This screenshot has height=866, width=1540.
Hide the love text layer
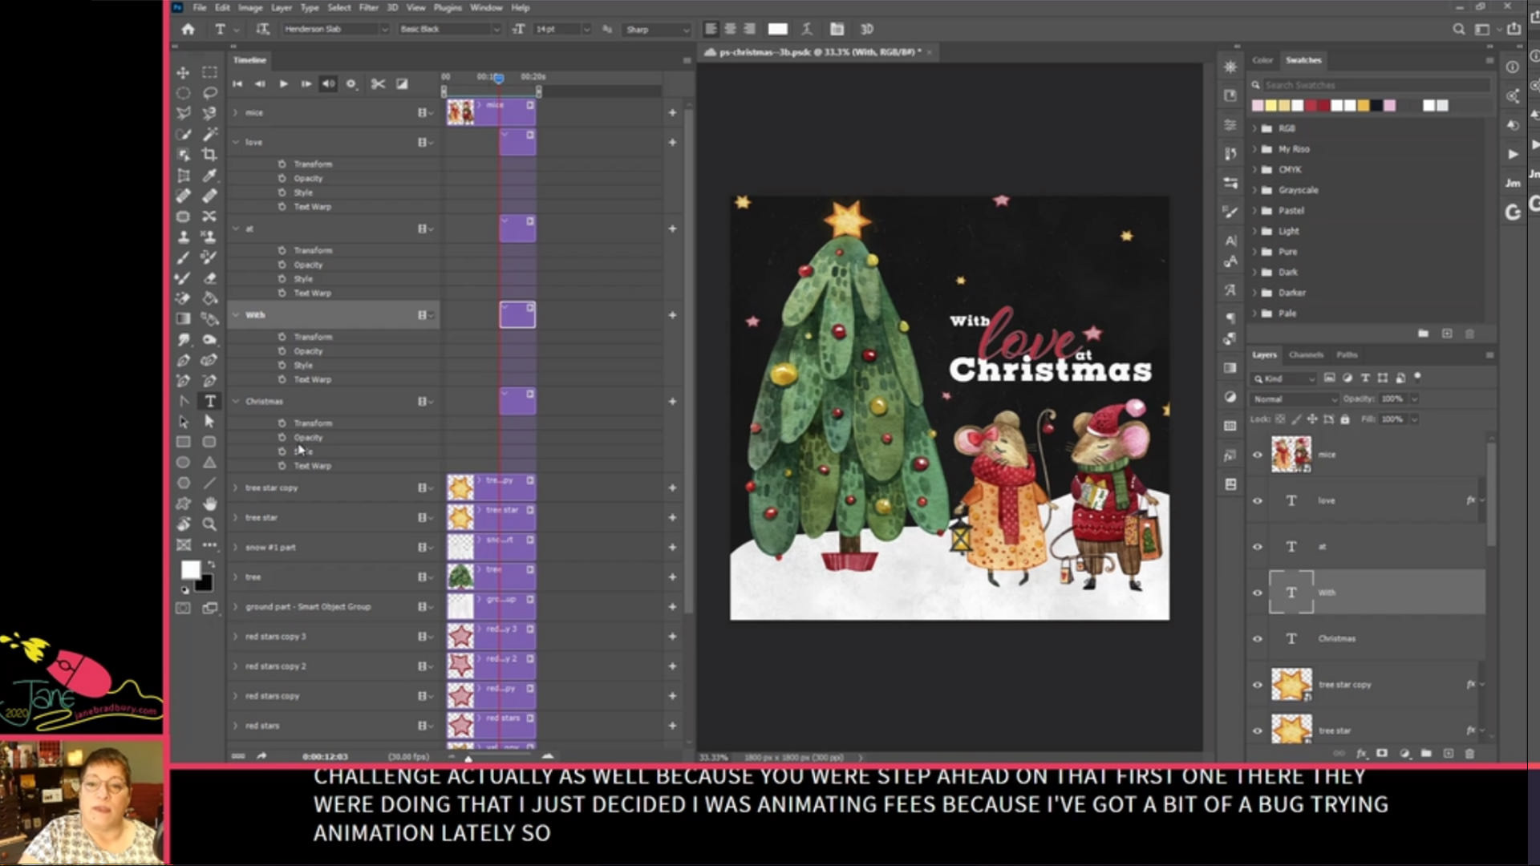click(x=1258, y=500)
